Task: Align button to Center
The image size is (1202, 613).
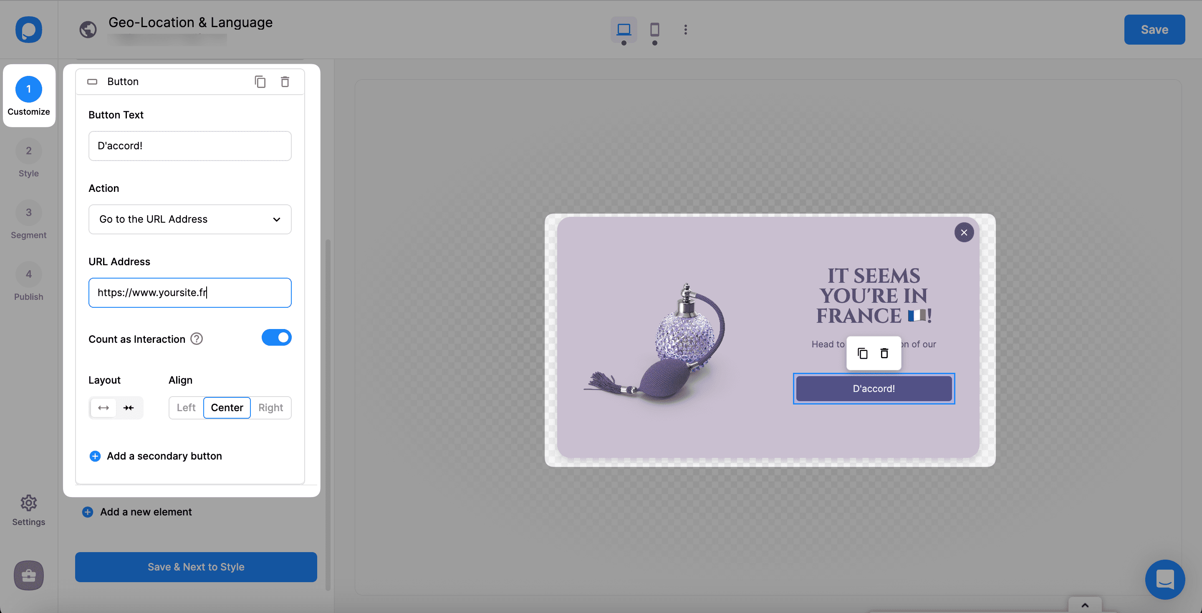Action: tap(227, 408)
